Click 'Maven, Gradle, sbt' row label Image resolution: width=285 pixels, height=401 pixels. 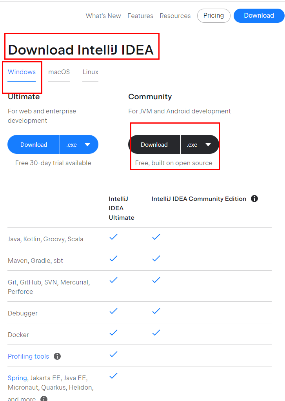click(x=35, y=261)
